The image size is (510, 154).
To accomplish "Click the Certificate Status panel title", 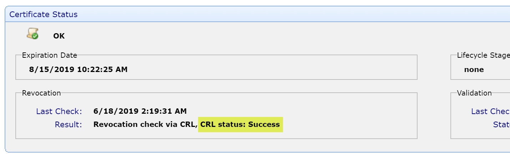I will (x=44, y=15).
